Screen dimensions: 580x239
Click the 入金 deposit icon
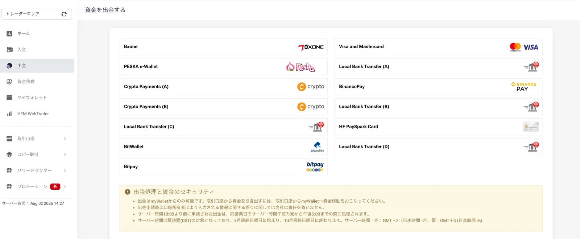tap(9, 50)
